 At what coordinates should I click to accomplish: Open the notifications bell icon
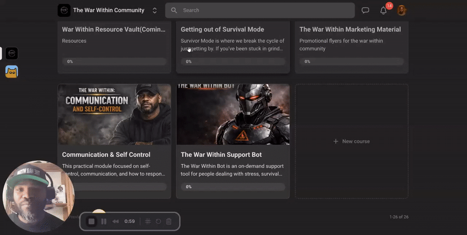coord(383,11)
